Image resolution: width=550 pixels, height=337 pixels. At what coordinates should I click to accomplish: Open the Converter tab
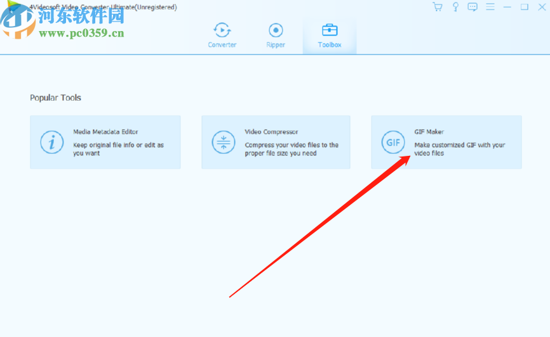click(x=222, y=35)
